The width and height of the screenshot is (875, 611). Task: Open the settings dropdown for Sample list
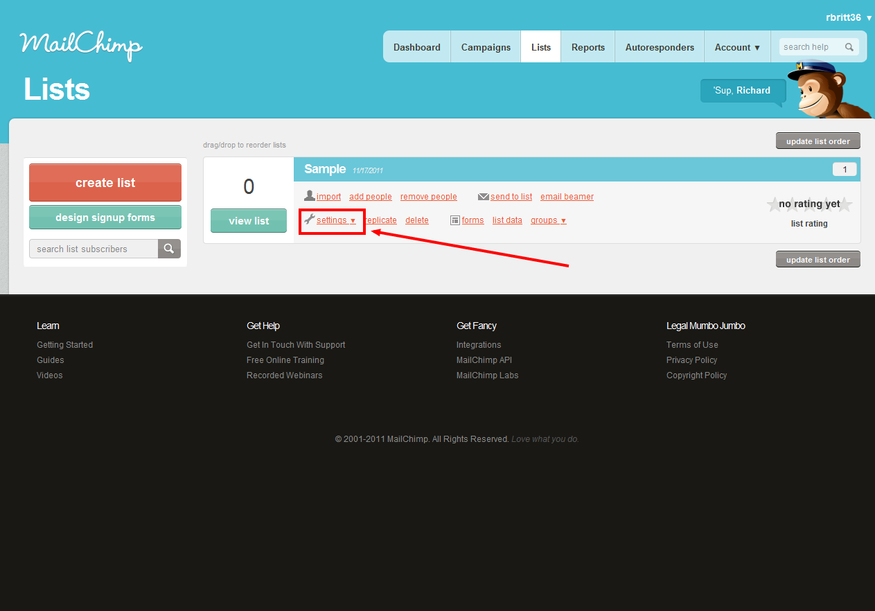[336, 220]
